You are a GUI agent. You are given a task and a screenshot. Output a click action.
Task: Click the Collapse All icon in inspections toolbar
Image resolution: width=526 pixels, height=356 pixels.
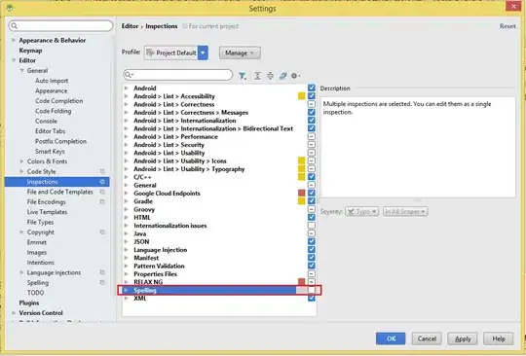coord(270,76)
